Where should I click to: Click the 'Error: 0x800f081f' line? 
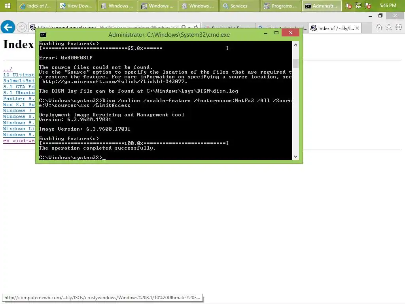[65, 58]
